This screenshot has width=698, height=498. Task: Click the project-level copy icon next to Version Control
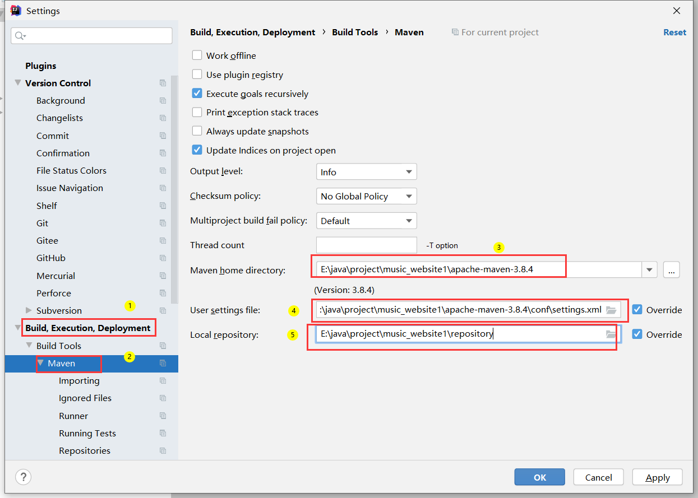coord(163,83)
